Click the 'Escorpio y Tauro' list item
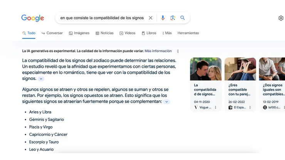The width and height of the screenshot is (285, 160). (44, 142)
